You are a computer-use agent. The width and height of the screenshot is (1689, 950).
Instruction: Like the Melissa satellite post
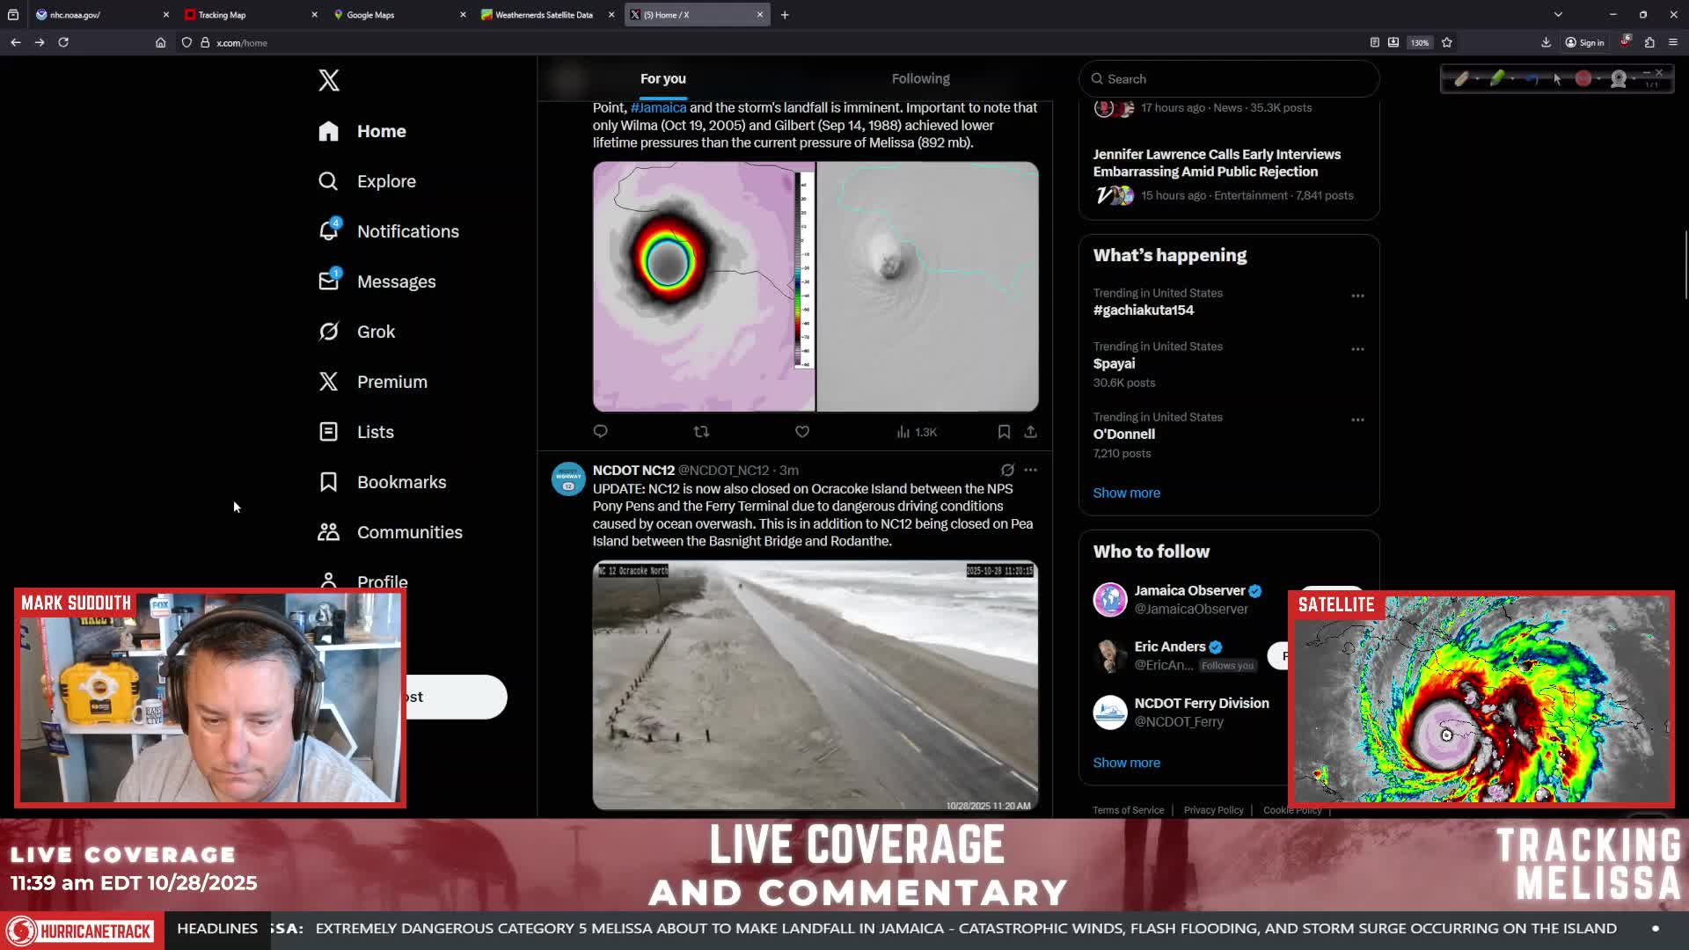(802, 432)
